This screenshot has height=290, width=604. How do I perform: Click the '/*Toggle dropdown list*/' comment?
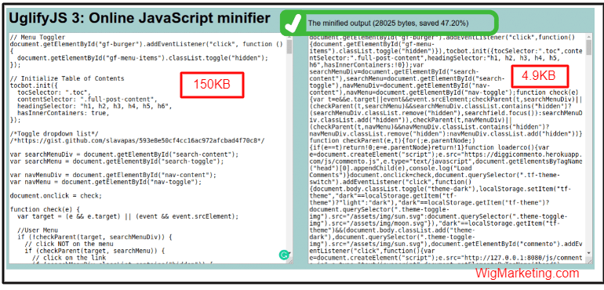(54, 134)
